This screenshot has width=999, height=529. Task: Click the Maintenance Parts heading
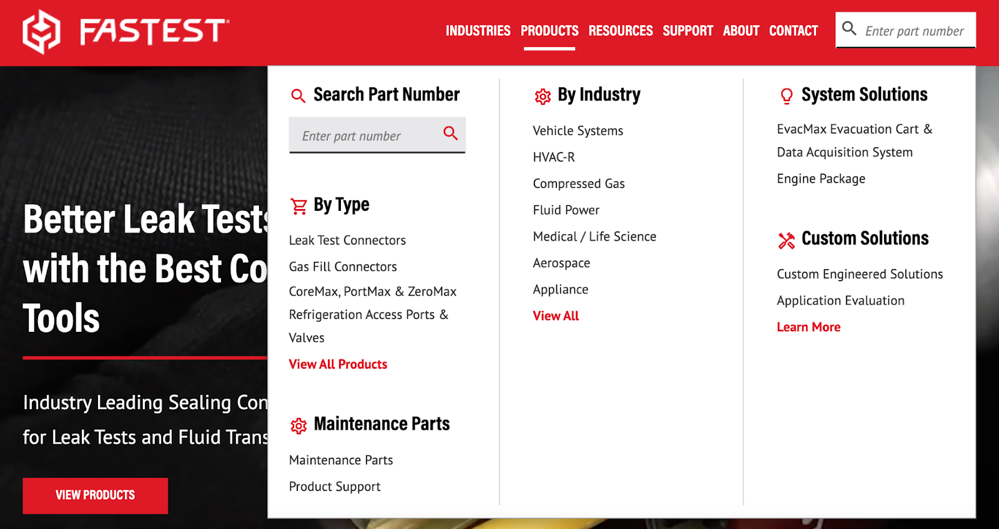pyautogui.click(x=381, y=424)
